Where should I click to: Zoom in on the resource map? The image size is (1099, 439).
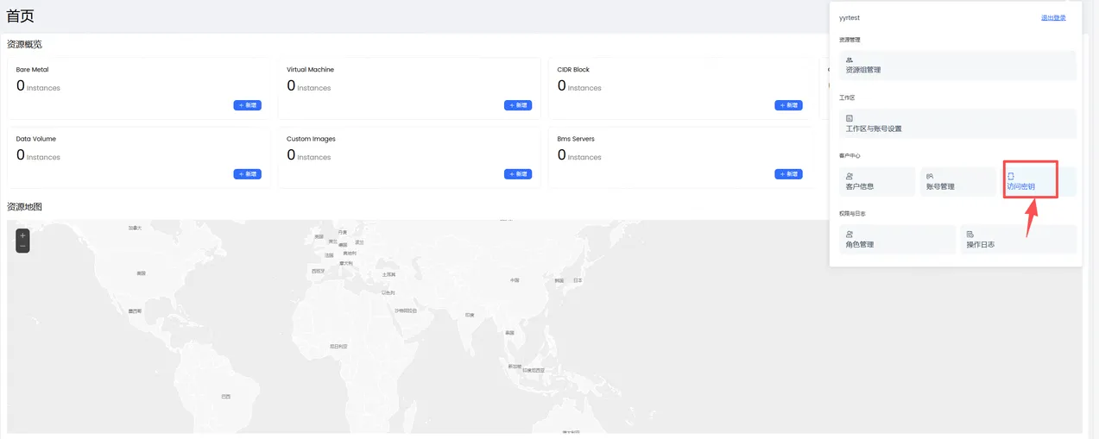coord(22,235)
